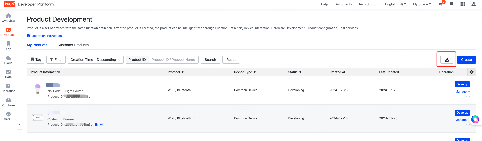Open the shopping cart icon
The image size is (482, 141).
(x=441, y=4)
